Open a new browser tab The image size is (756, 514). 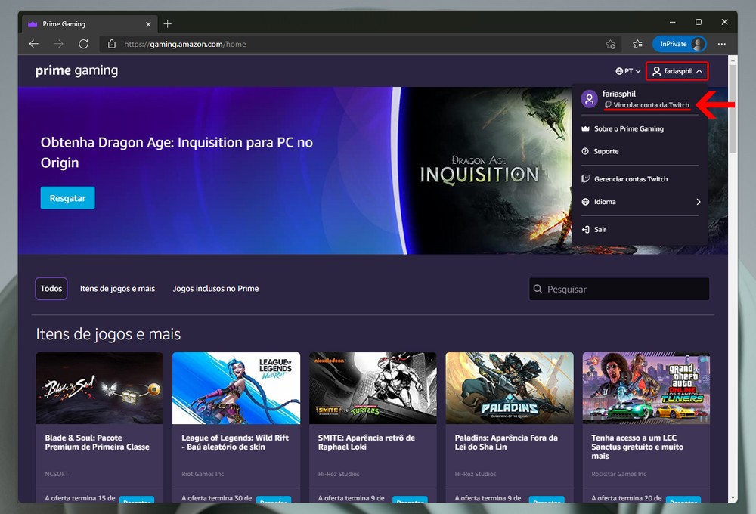[x=167, y=23]
